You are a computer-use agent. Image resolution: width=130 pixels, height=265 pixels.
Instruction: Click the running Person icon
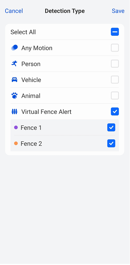(14, 64)
